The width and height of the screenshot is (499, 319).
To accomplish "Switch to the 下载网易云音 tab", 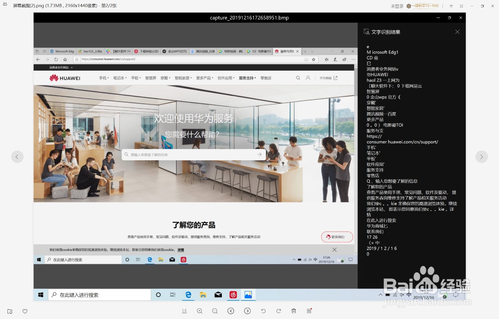I will coord(146,51).
